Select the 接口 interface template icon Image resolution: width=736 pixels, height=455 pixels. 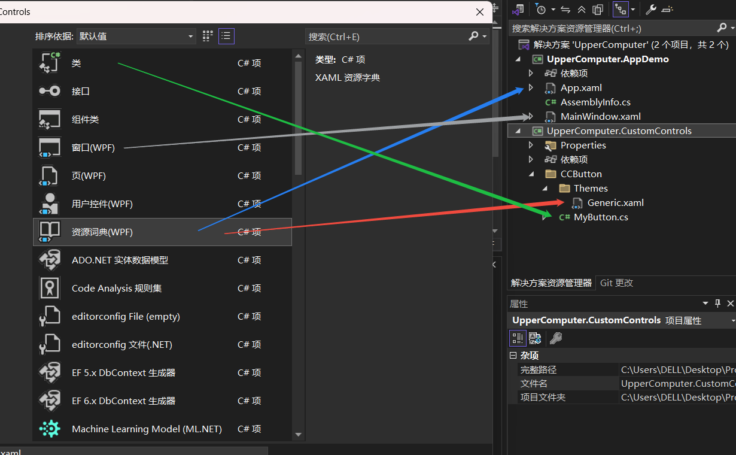point(49,91)
